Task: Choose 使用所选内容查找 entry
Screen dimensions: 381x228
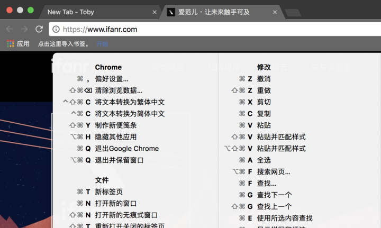Action: click(x=285, y=218)
